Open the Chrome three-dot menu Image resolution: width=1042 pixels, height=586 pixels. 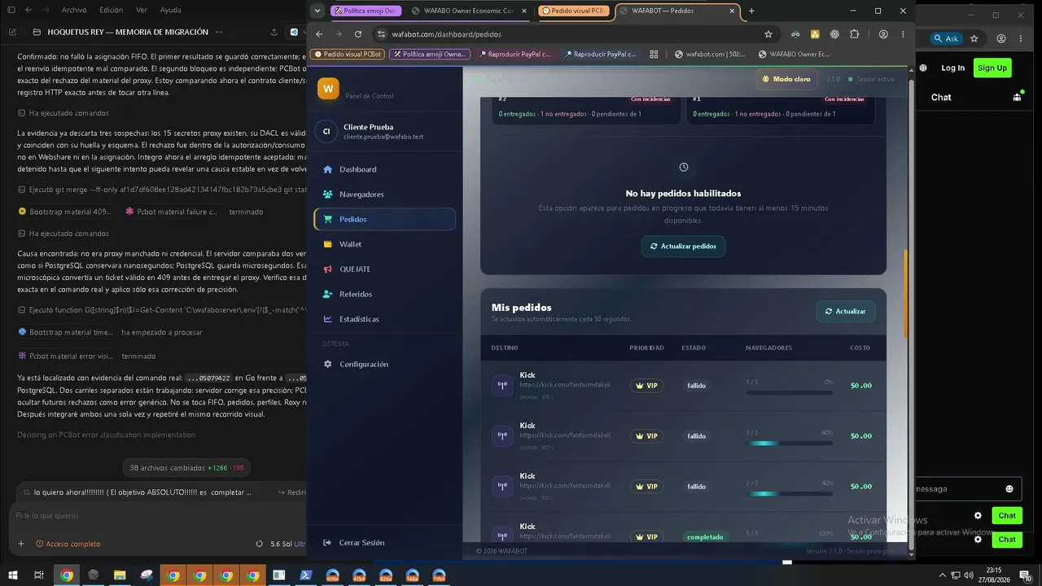903,34
